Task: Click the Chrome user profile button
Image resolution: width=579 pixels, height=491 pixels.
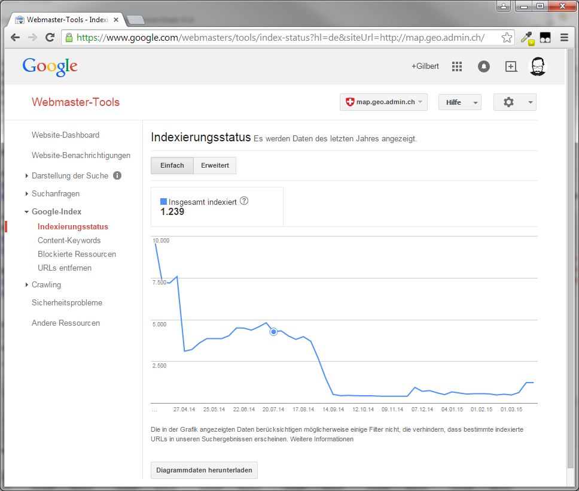Action: (504, 6)
